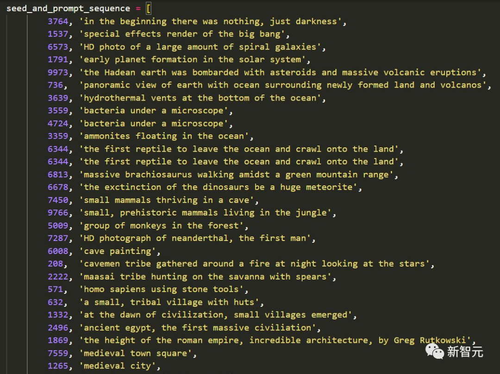Viewport: 500px width, 374px height.
Task: Click the seed number 6573
Action: tap(58, 47)
